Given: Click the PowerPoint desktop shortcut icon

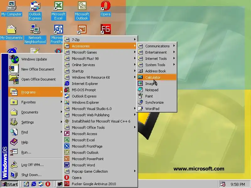Looking at the screenshot, I should tap(82, 29).
